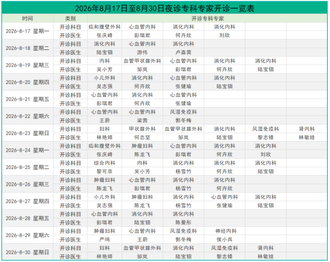Image resolution: width=330 pixels, height=262 pixels.
Task: Select 风湿免疫科 in the 2026-8-22 row
Action: pyautogui.click(x=183, y=112)
